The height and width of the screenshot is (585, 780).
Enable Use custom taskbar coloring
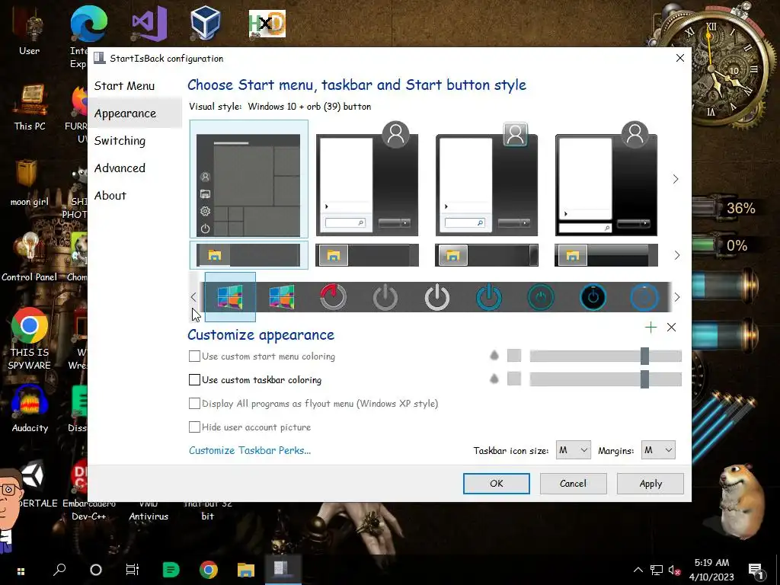tap(194, 379)
